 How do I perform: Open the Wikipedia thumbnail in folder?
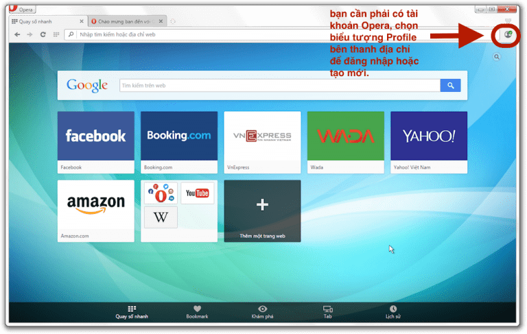[x=161, y=217]
